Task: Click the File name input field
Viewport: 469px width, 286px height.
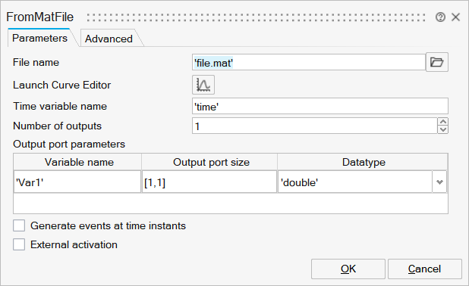Action: (308, 62)
